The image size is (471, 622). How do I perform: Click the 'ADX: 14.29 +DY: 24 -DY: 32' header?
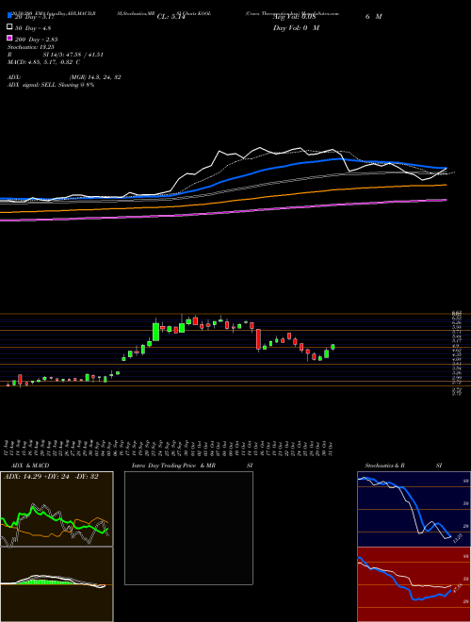point(51,477)
